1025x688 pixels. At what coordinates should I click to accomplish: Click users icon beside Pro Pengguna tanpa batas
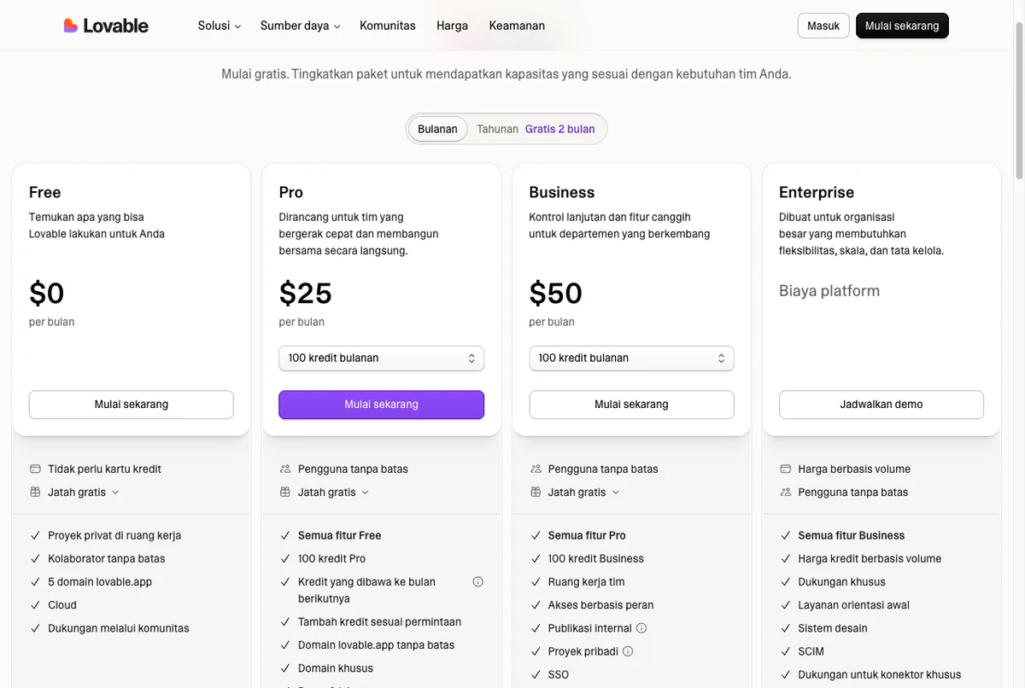coord(285,469)
